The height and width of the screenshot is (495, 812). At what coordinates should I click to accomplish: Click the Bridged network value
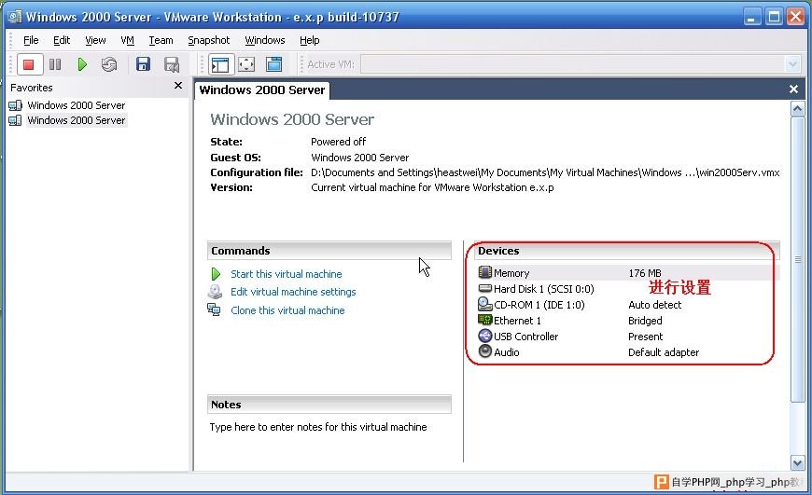coord(645,321)
